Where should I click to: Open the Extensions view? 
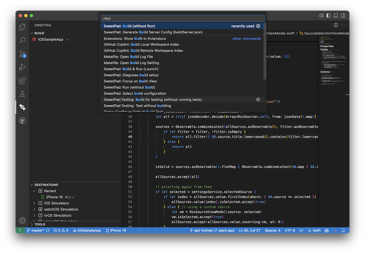tap(22, 80)
